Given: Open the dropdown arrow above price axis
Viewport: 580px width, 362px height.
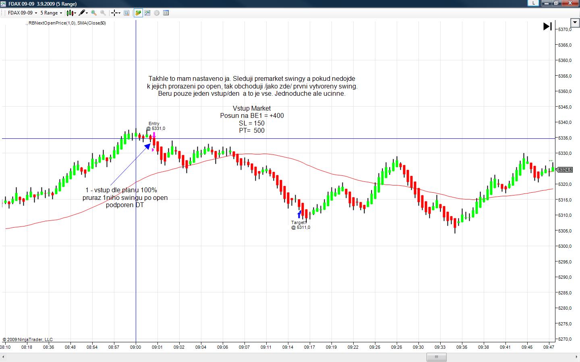Looking at the screenshot, I should coord(575,22).
